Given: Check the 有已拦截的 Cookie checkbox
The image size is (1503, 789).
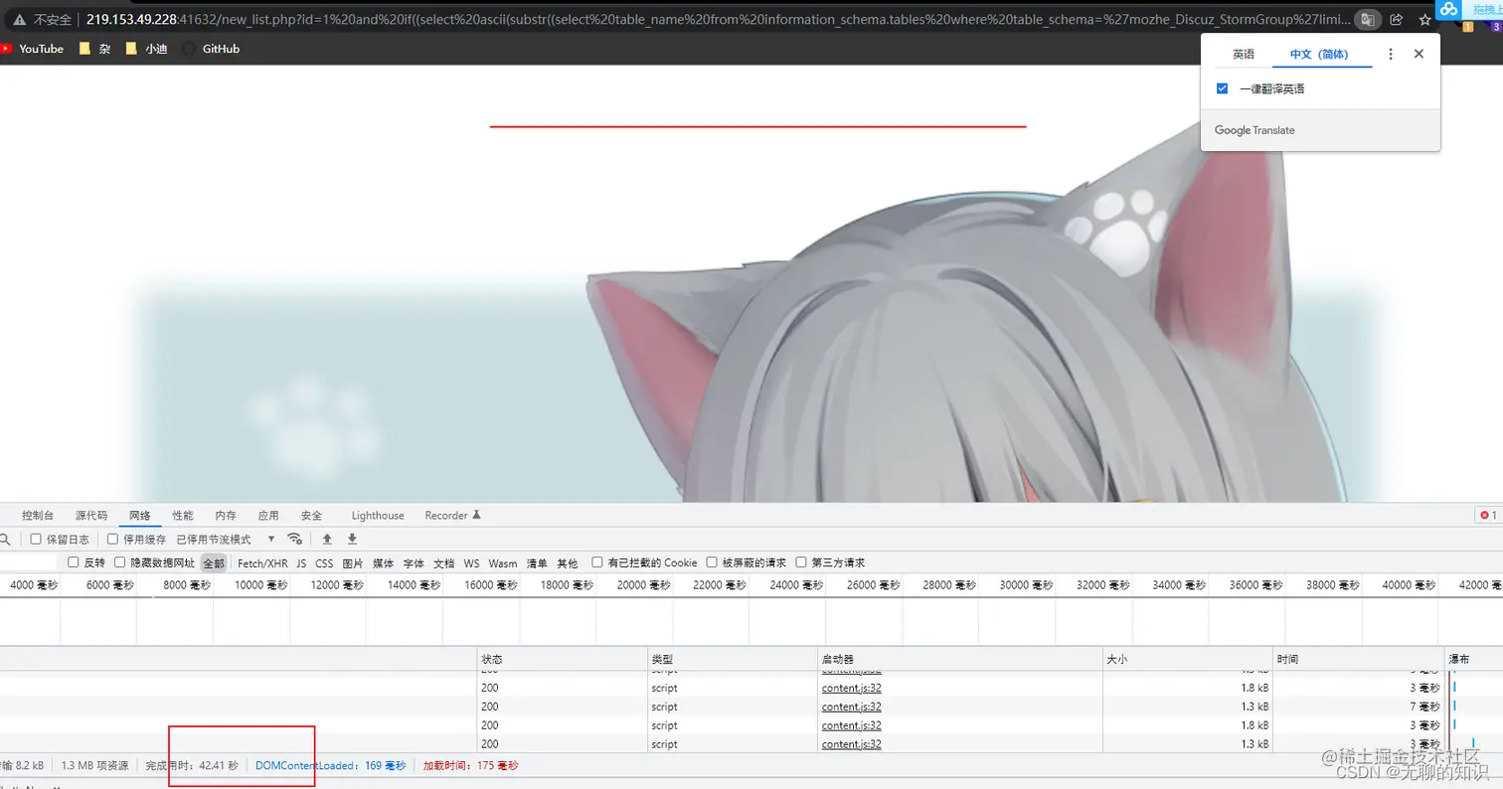Looking at the screenshot, I should (597, 562).
